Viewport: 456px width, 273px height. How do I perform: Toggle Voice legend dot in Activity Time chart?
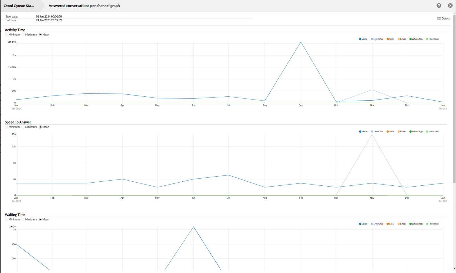click(360, 39)
